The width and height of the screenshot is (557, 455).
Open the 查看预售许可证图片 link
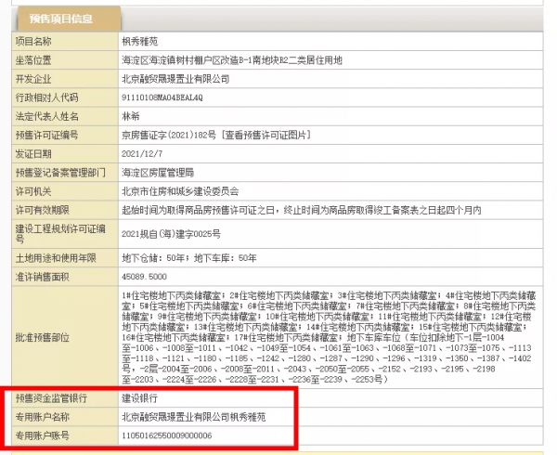click(266, 135)
